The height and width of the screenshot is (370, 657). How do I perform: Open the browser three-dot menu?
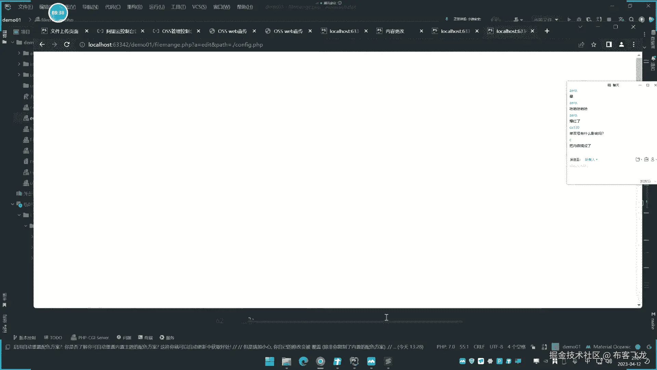[x=634, y=45]
